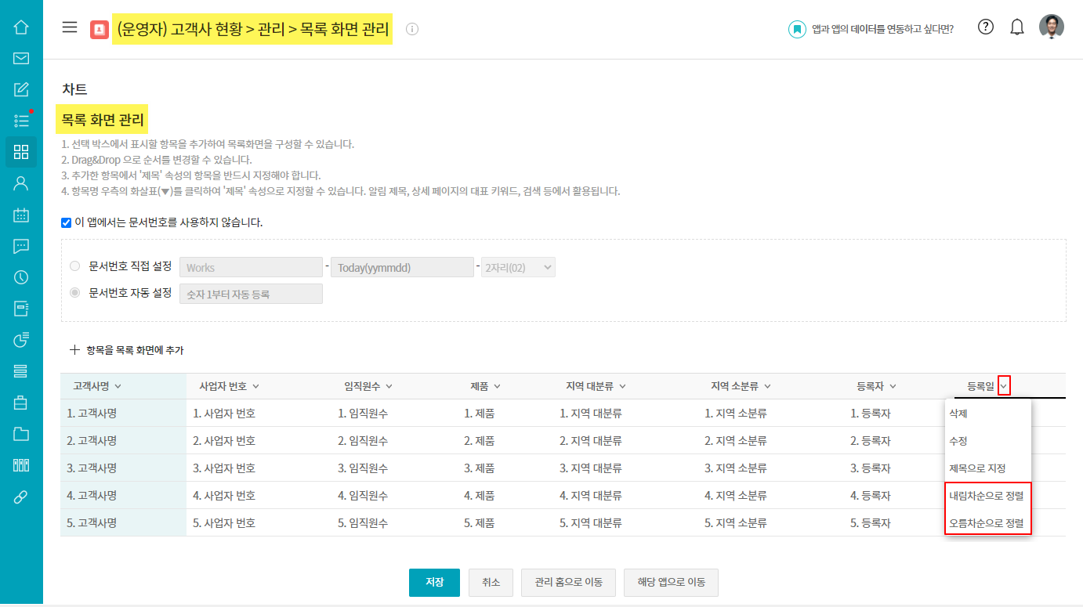Click 항목을 목록 화면에 추가 link
Viewport: 1083px width, 607px height.
point(127,350)
